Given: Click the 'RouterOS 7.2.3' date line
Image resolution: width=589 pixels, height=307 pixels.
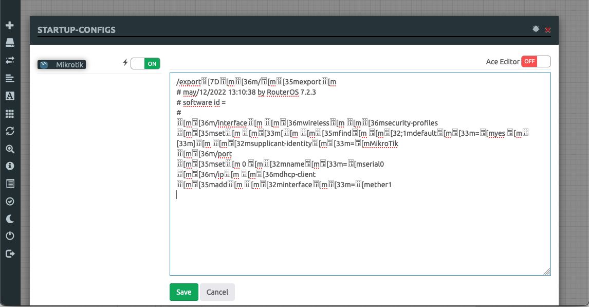Looking at the screenshot, I should click(x=246, y=92).
